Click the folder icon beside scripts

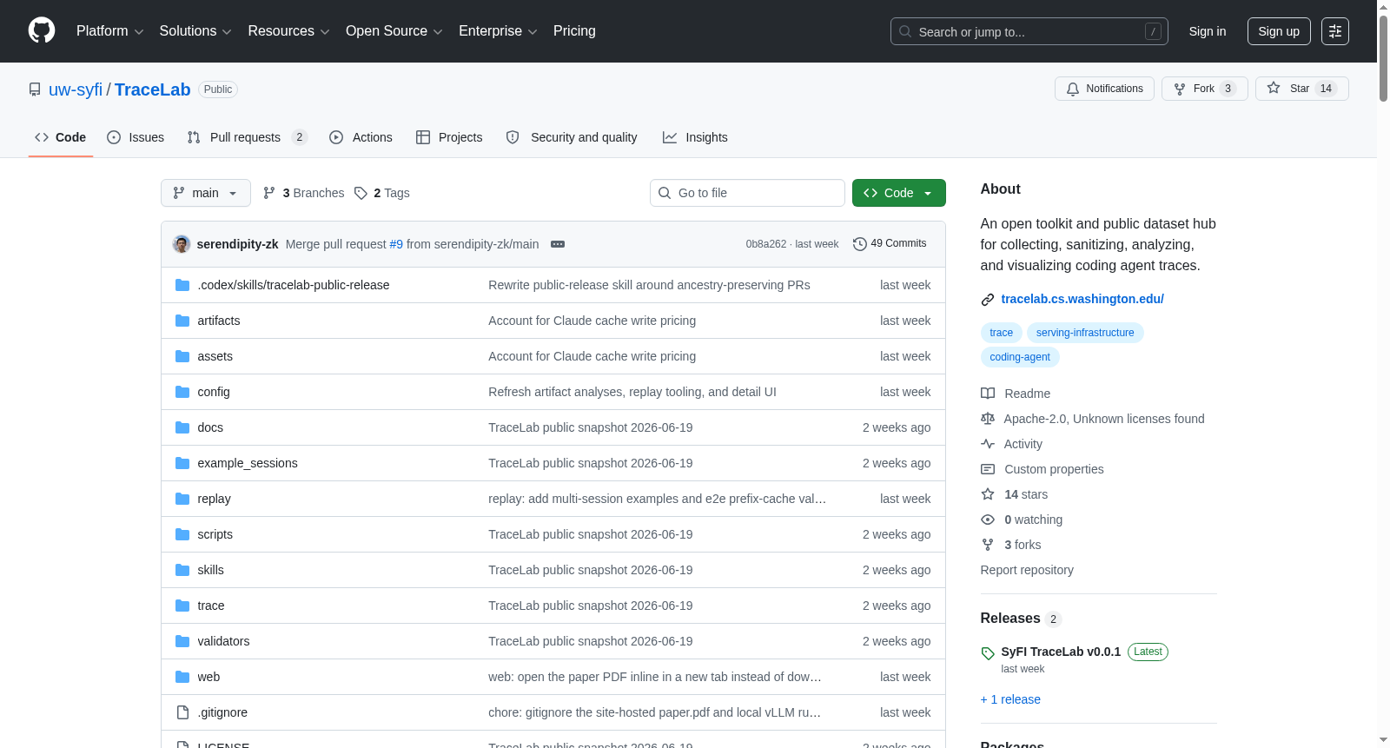182,534
